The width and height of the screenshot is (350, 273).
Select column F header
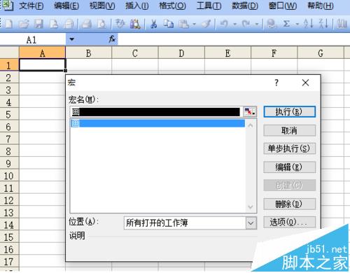click(x=274, y=52)
